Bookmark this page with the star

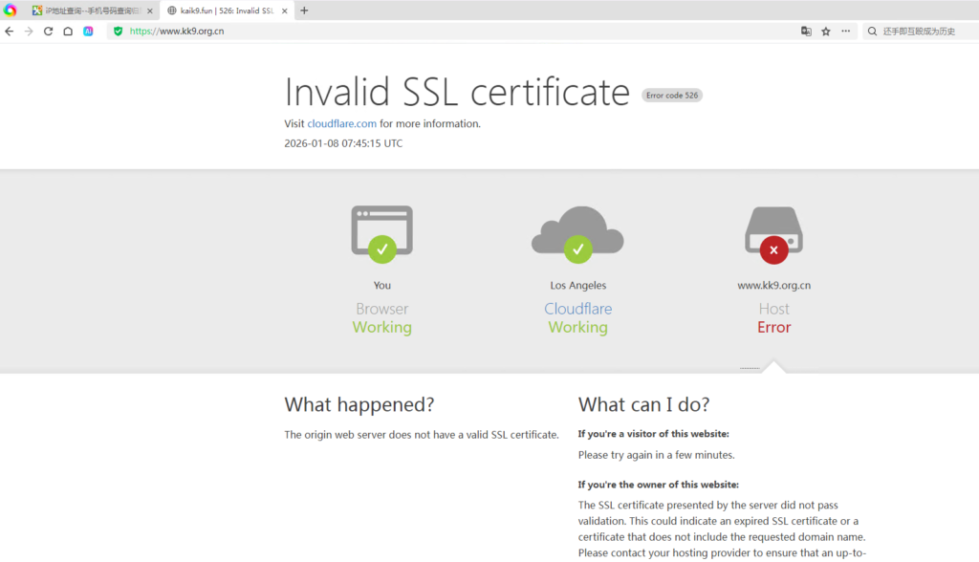click(826, 32)
